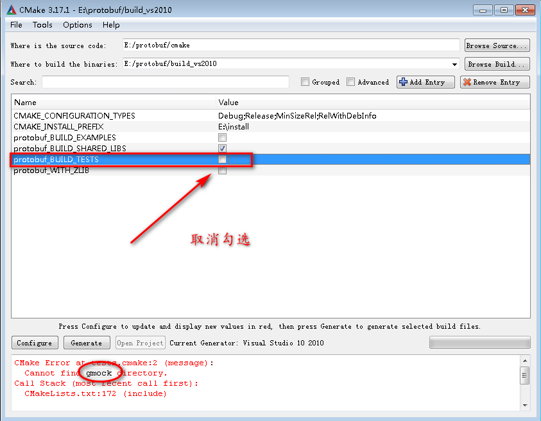Select the protobuf_BUILD_EXAMPLES name
This screenshot has width=541, height=421.
tap(65, 138)
